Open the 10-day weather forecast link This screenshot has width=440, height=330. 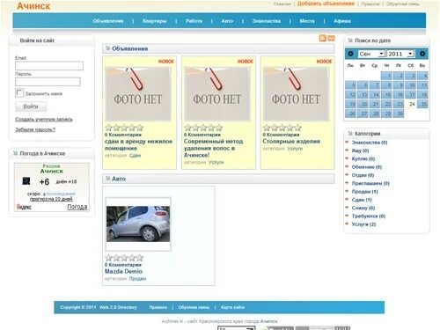click(x=51, y=199)
